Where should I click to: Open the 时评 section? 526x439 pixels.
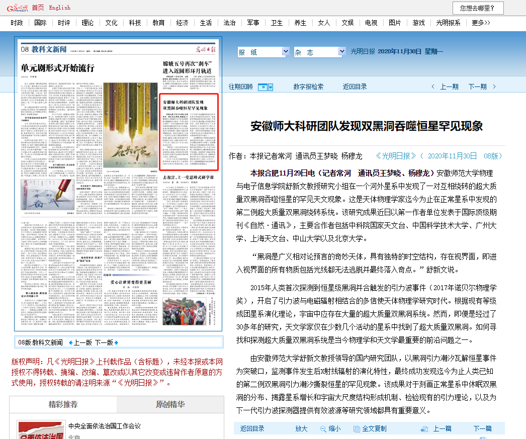pyautogui.click(x=64, y=23)
